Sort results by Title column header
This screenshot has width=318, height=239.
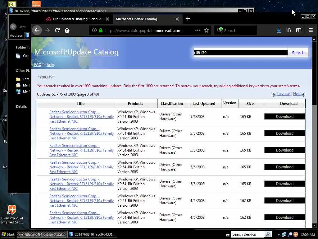(x=80, y=103)
